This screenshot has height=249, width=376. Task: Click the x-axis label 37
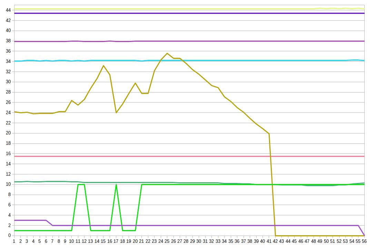coord(244,241)
